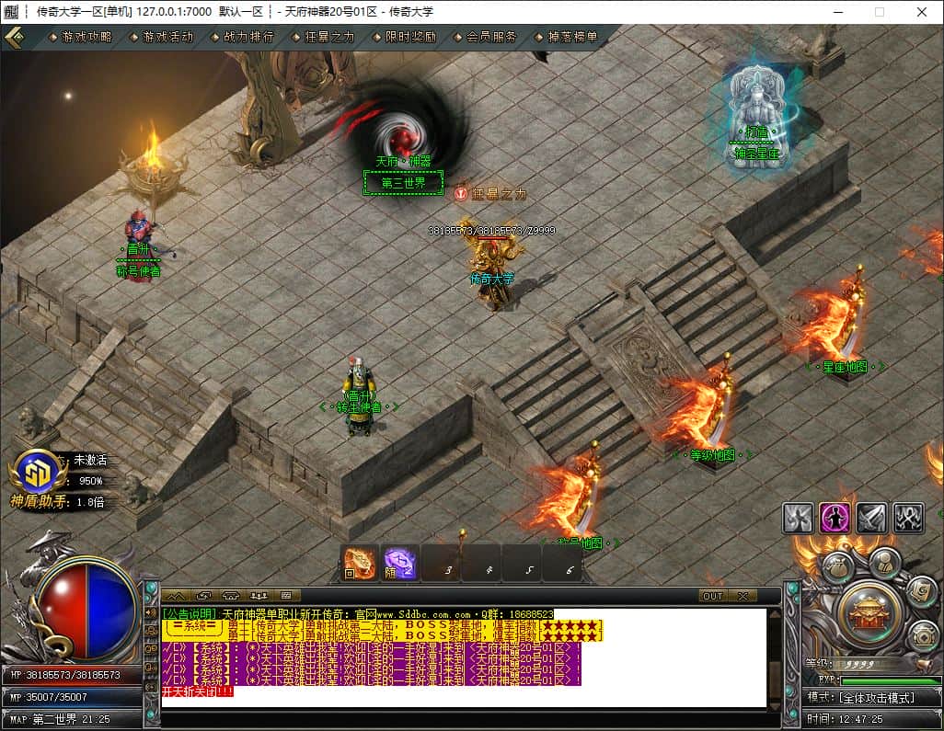Activate the sword slash skill icon
944x731 pixels.
tap(871, 518)
